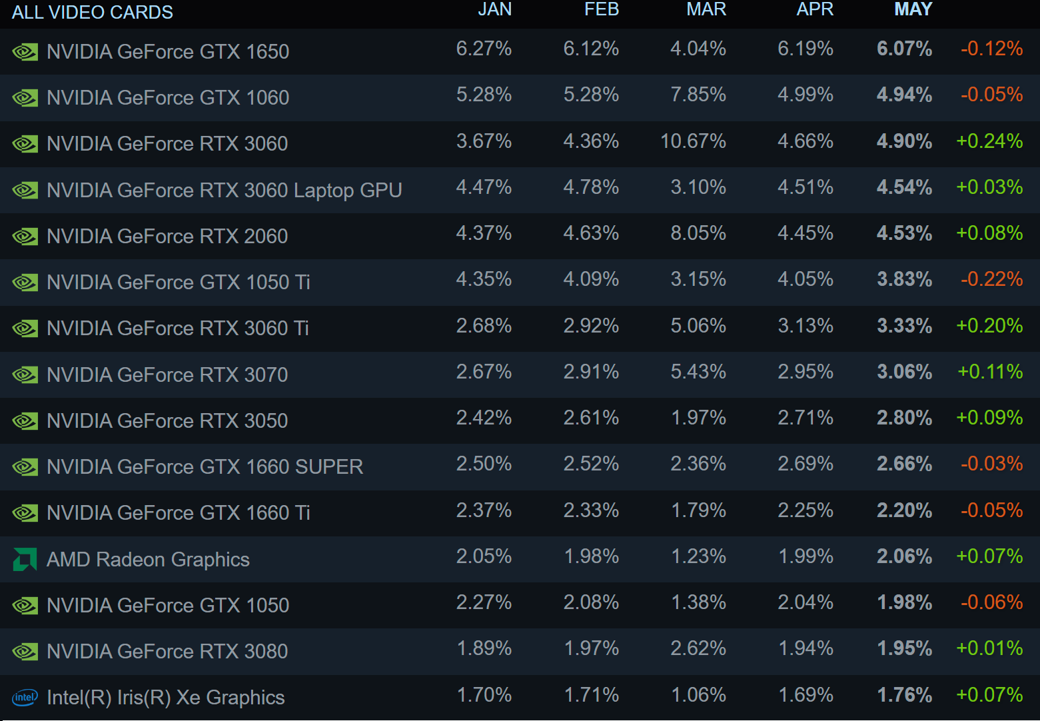Click the NVIDIA logo beside RTX 3060 Laptop GPU

(x=25, y=191)
